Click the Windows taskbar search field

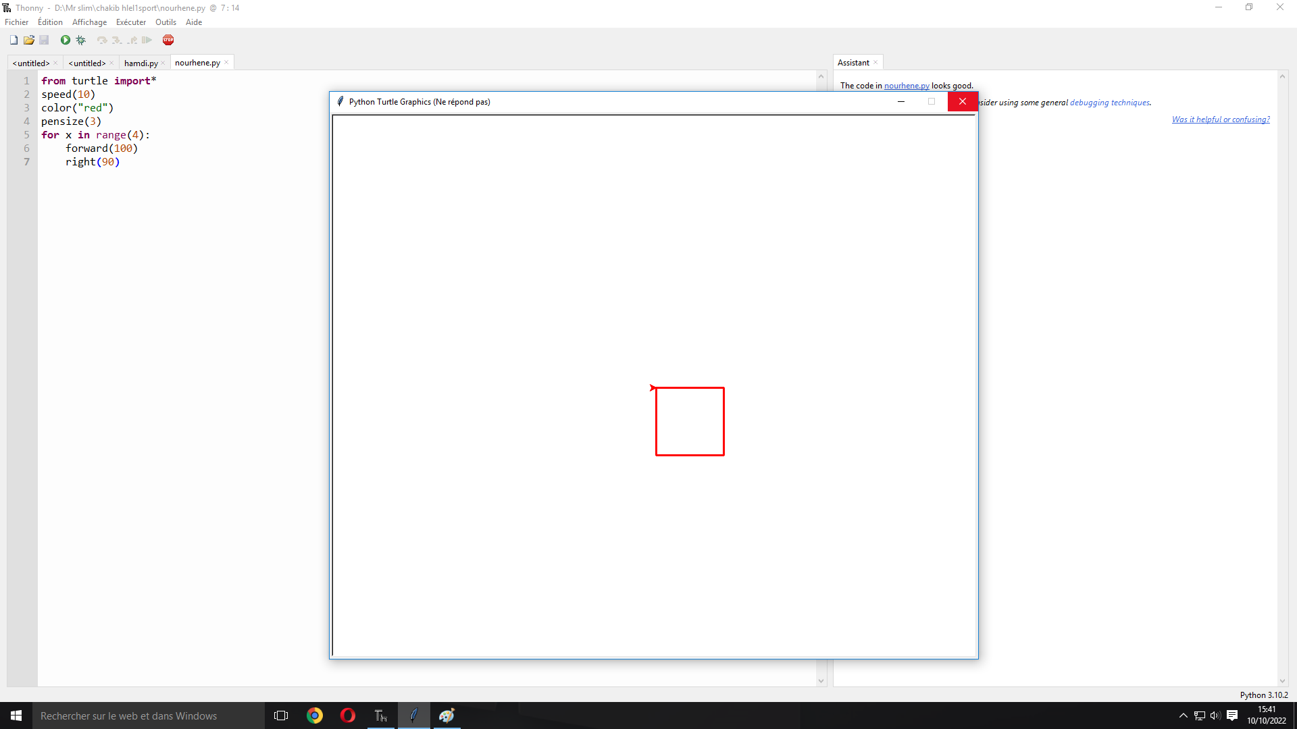point(149,715)
